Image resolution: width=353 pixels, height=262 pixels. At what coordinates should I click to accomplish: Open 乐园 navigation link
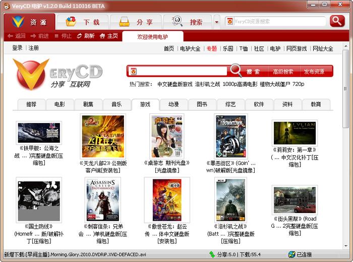[x=228, y=48]
